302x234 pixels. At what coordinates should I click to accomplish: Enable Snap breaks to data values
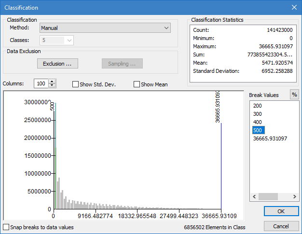coord(6,227)
